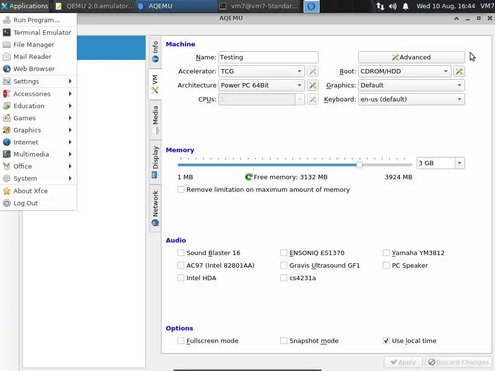Image resolution: width=495 pixels, height=371 pixels.
Task: Refresh free memory with green icon
Action: click(249, 177)
